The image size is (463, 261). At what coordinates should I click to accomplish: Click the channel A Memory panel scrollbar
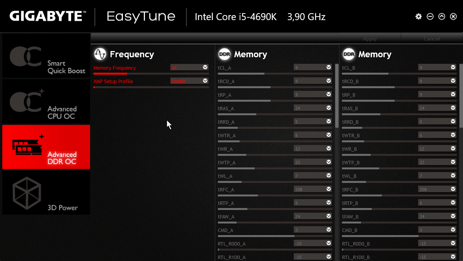point(337,96)
